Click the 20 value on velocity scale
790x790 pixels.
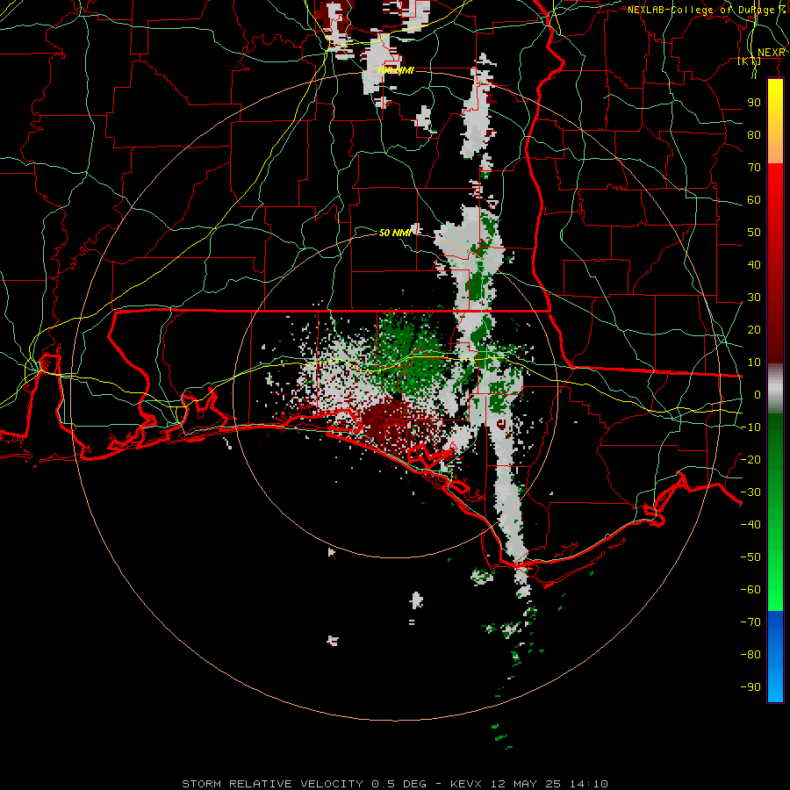coord(754,329)
